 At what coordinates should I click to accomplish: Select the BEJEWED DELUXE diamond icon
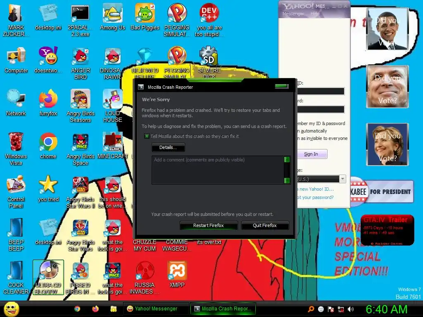(x=145, y=63)
